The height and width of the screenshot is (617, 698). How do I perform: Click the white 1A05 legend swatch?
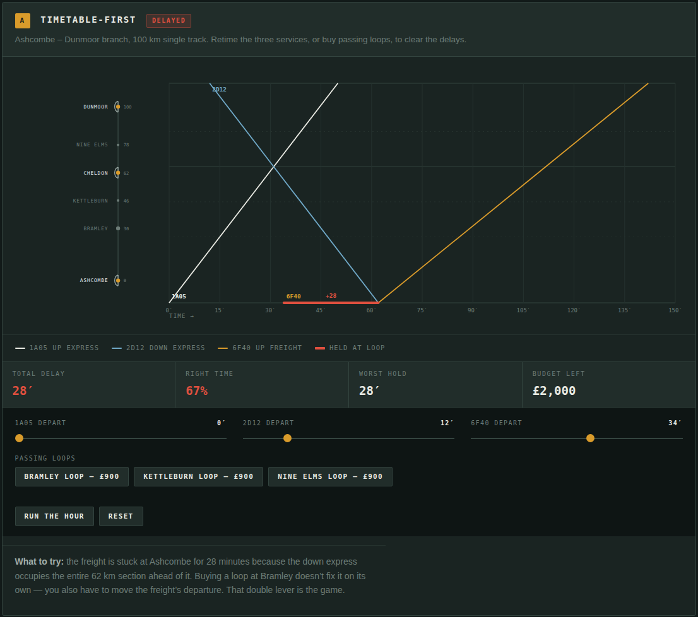pyautogui.click(x=20, y=348)
